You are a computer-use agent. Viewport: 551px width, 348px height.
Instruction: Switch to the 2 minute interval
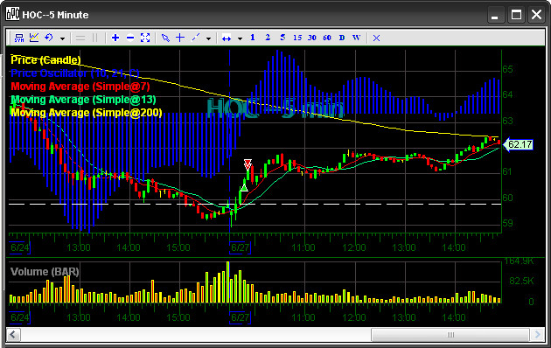268,38
